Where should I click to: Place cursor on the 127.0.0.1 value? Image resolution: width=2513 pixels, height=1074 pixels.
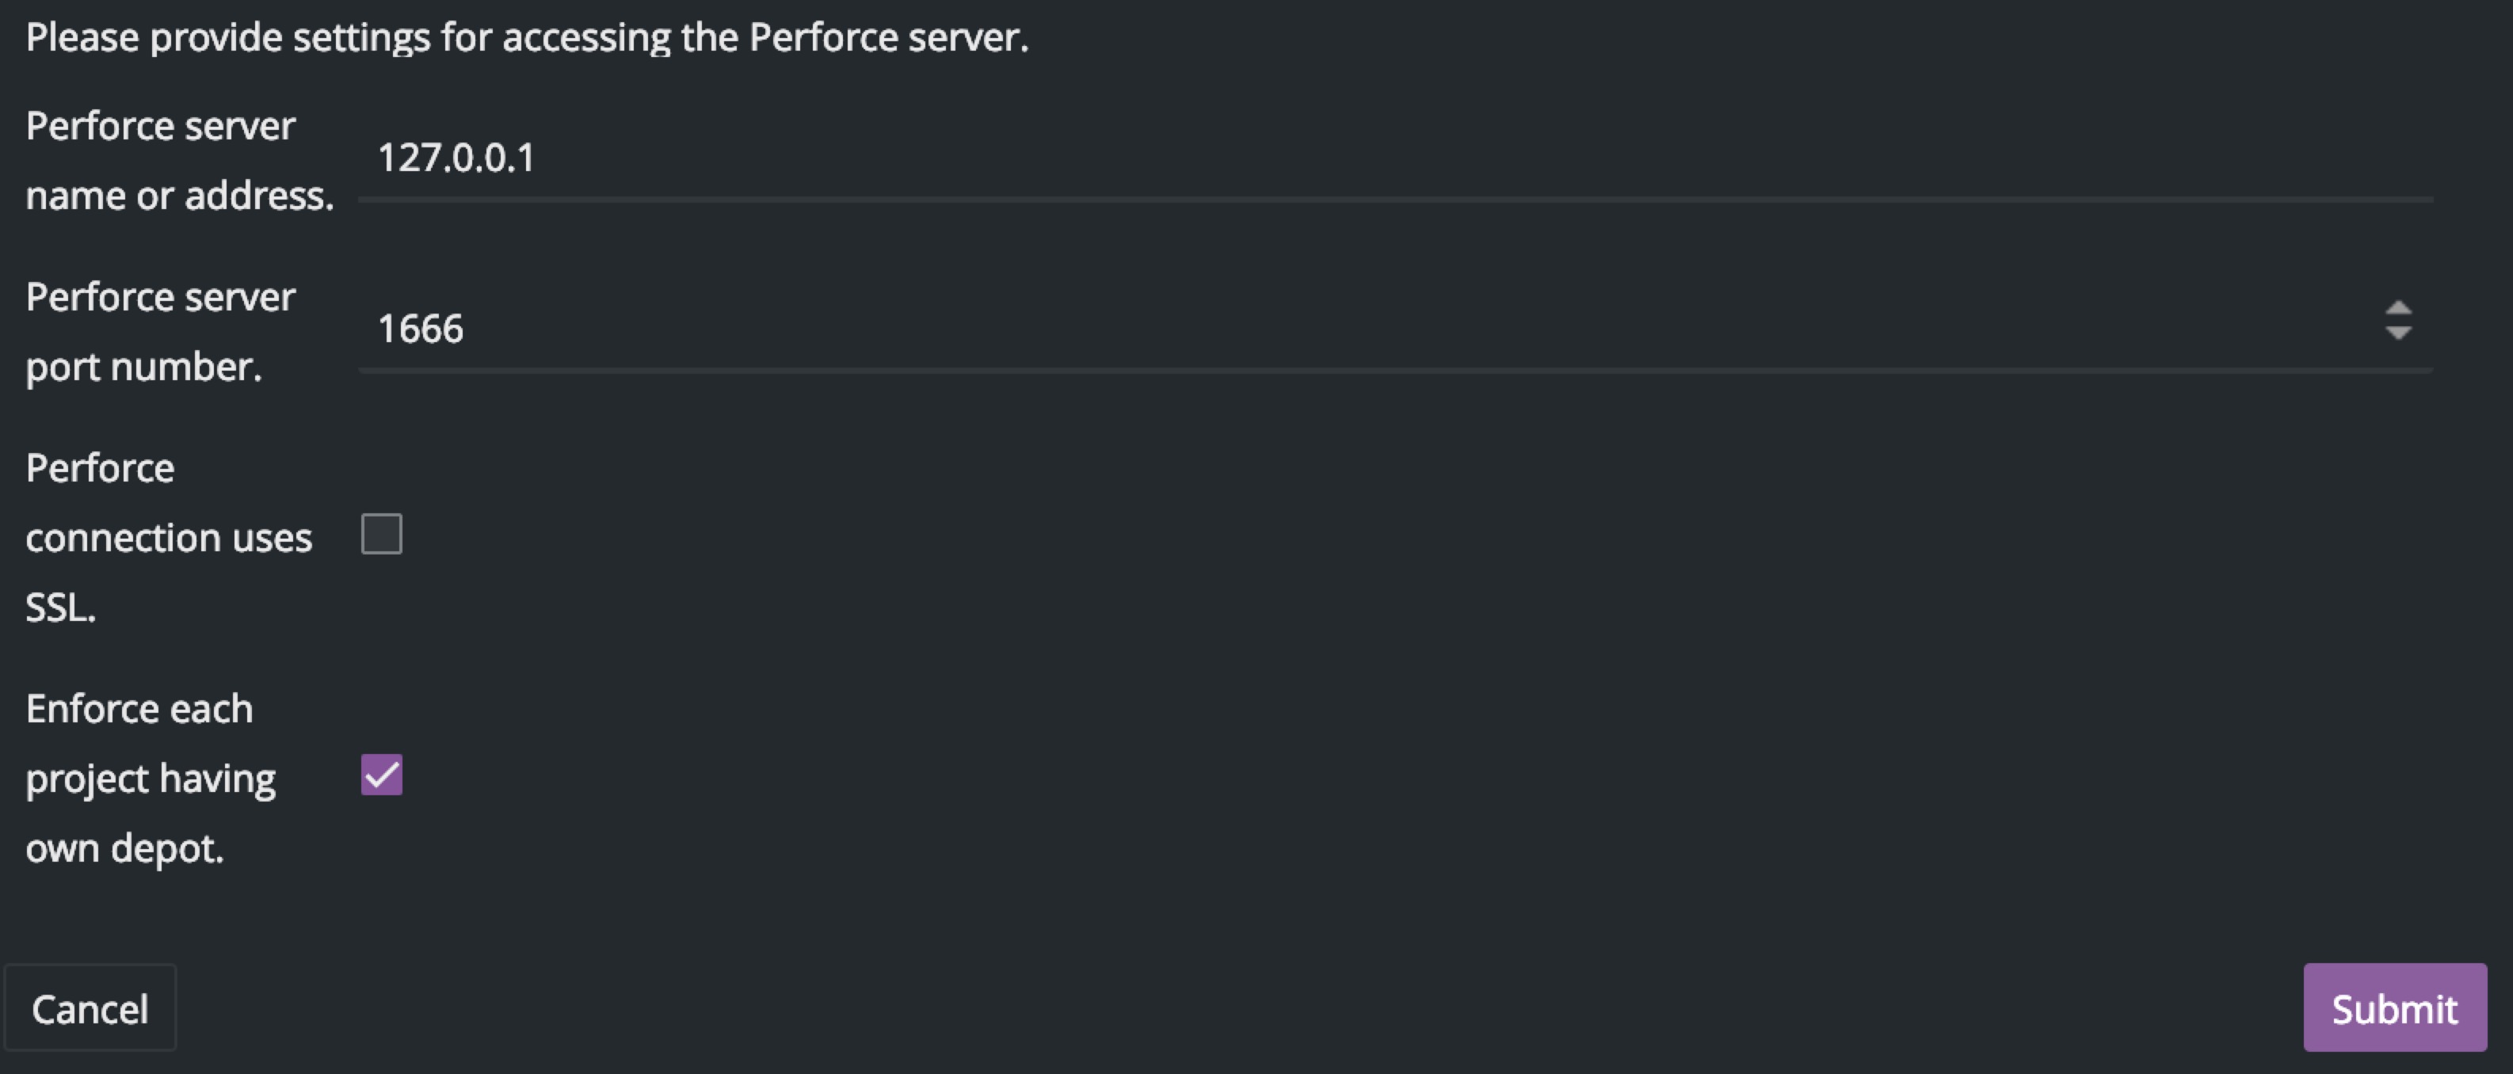(x=456, y=158)
